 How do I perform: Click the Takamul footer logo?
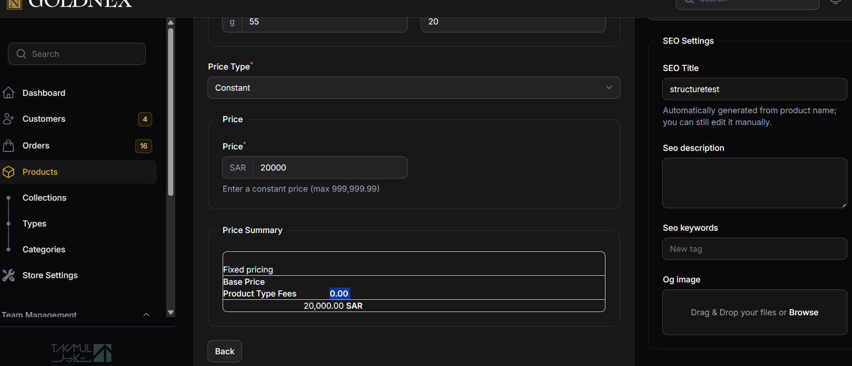(81, 353)
